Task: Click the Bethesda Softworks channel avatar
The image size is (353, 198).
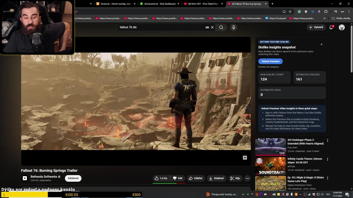Action: point(25,178)
